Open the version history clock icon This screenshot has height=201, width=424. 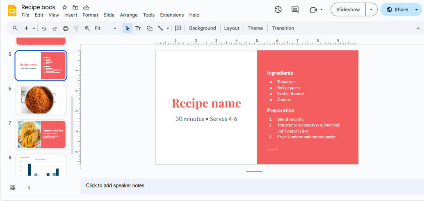(x=278, y=10)
